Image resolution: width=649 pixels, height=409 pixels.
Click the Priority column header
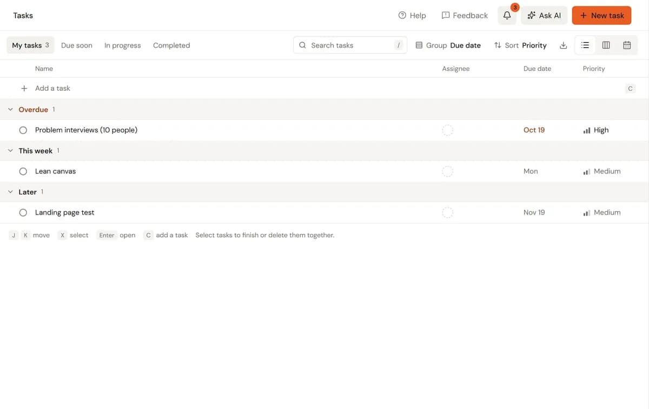click(x=594, y=69)
